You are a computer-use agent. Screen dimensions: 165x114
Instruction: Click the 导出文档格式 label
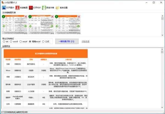pyautogui.click(x=8, y=39)
